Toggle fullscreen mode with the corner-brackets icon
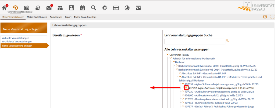 (x=272, y=17)
